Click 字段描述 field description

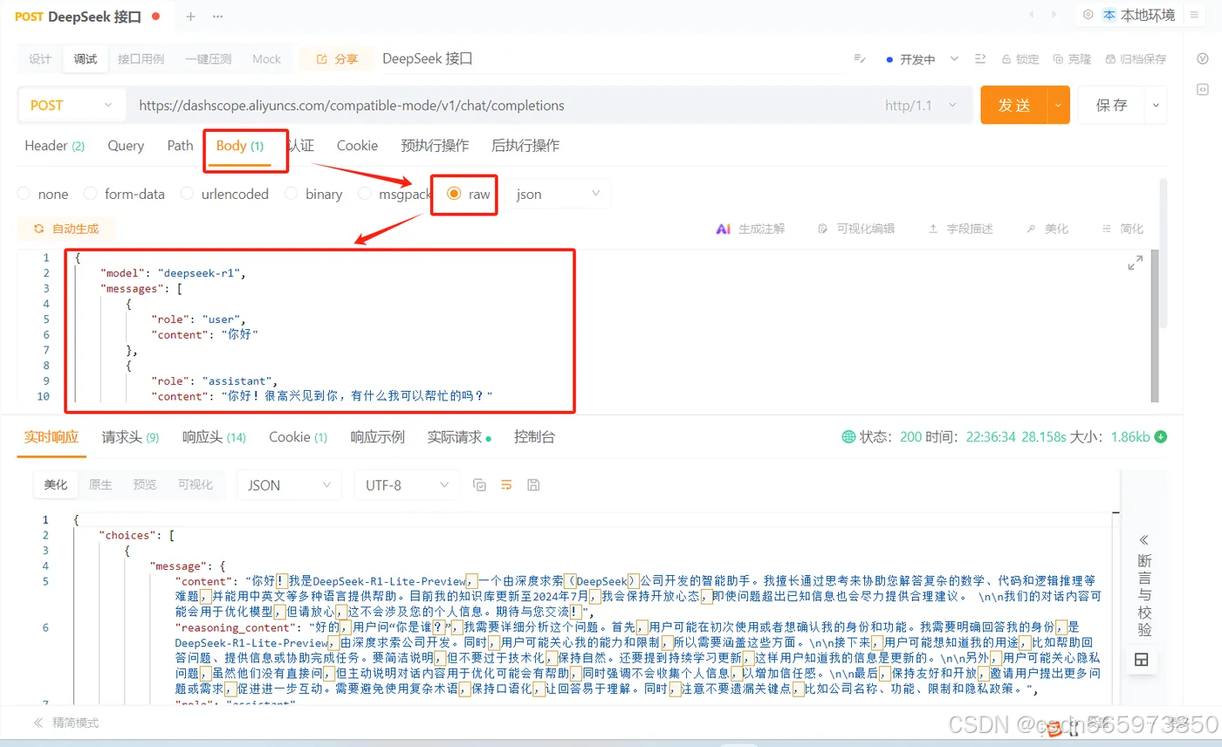point(960,229)
